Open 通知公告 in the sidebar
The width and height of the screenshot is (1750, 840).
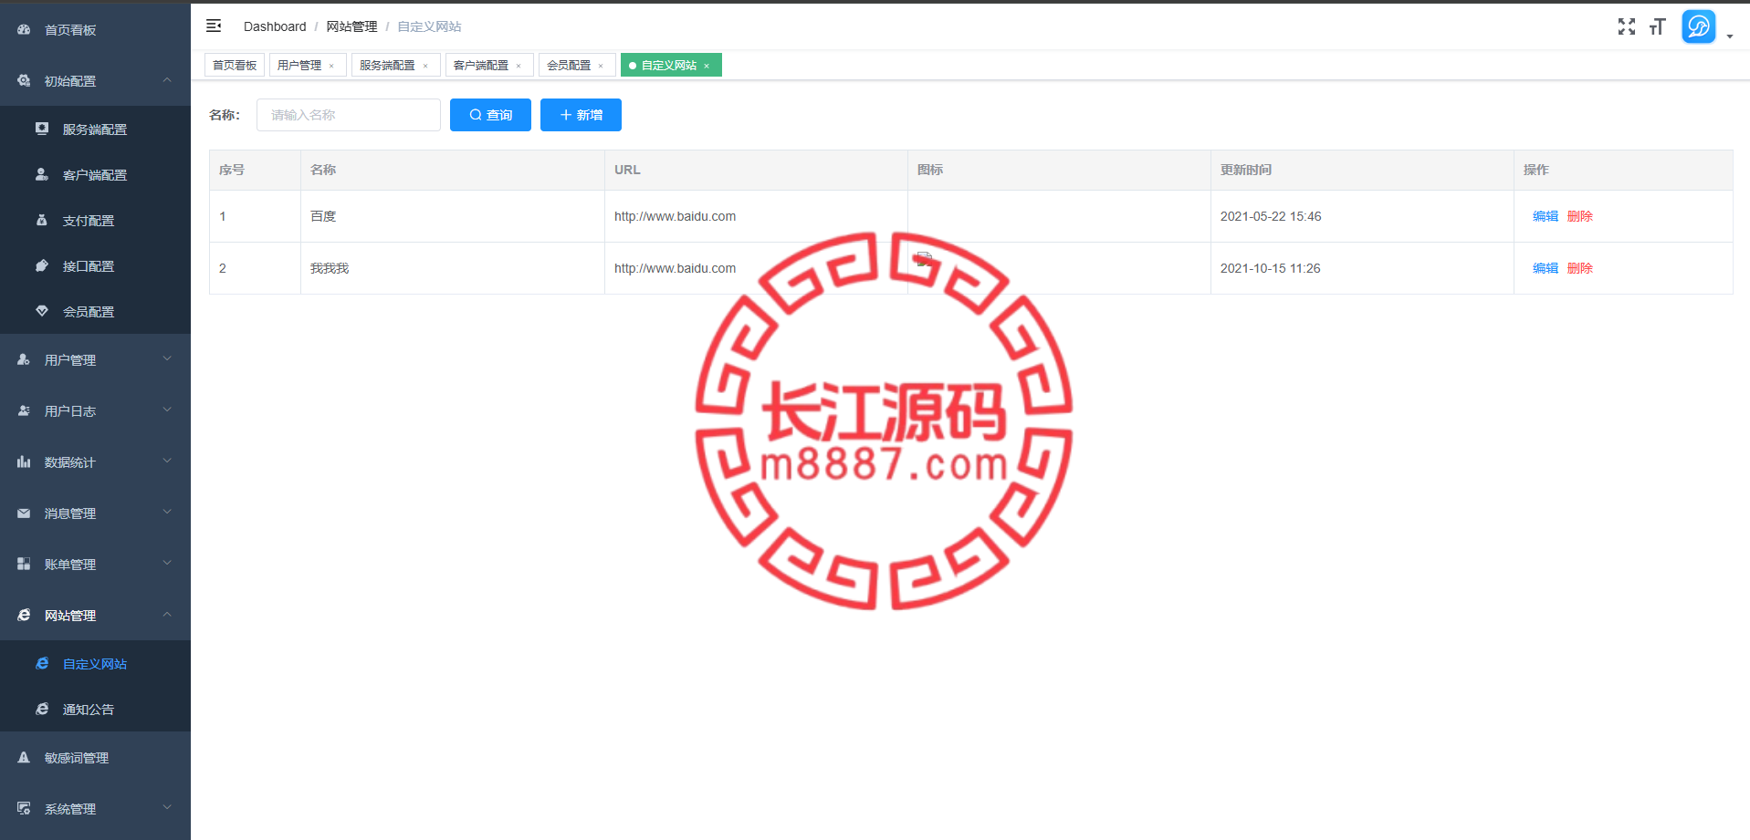coord(95,709)
